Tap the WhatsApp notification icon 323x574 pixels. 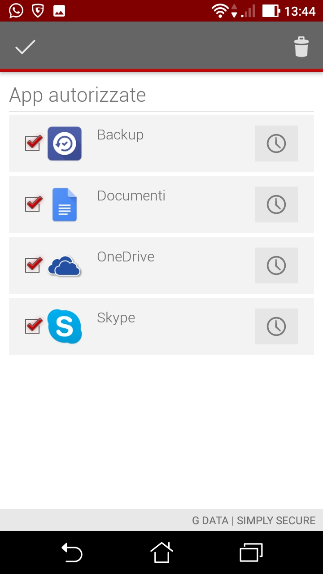[x=16, y=11]
